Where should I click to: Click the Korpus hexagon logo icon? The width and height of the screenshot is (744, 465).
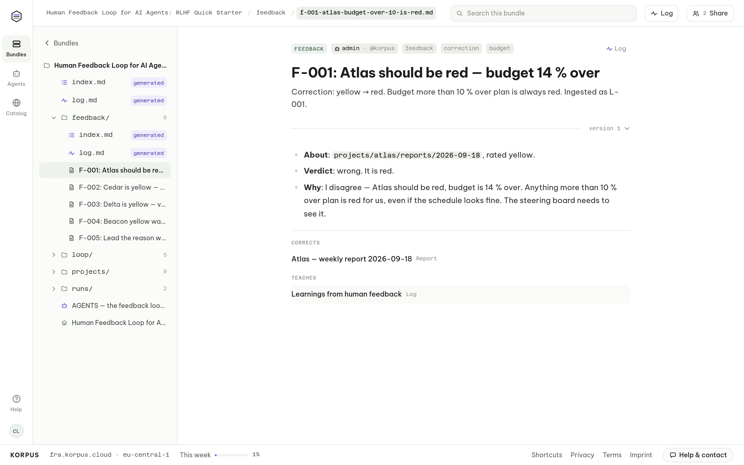click(x=16, y=16)
